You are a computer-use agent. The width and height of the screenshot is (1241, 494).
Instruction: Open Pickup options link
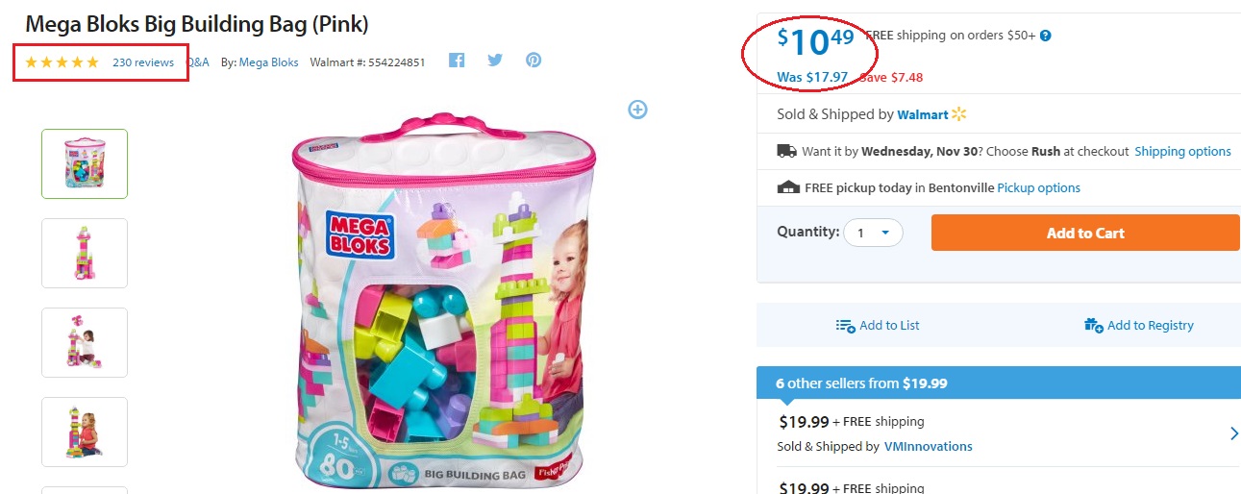click(x=1038, y=188)
